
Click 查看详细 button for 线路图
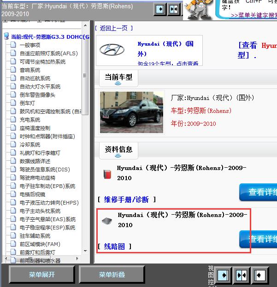[x=258, y=239]
